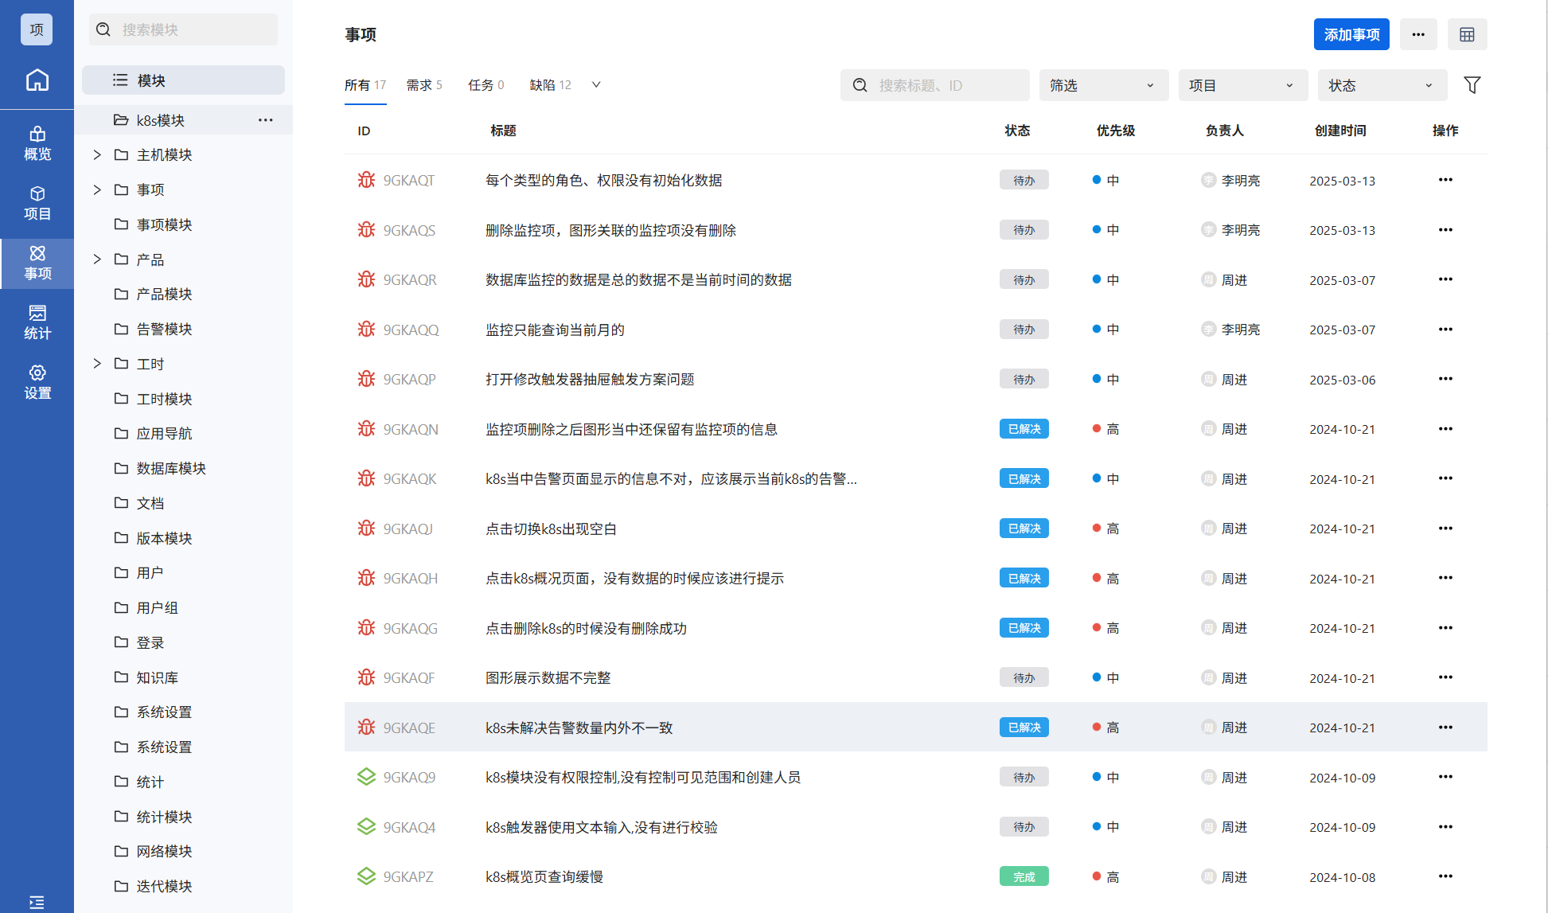
Task: Switch to table grid view icon
Action: tap(1467, 34)
